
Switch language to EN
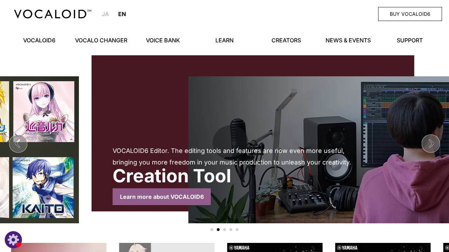pyautogui.click(x=122, y=14)
